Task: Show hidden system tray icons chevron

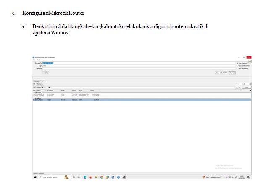Action: coord(224,177)
